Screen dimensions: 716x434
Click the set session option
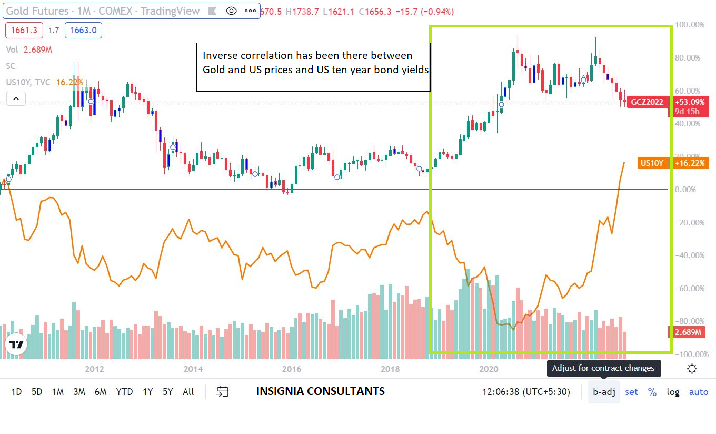pyautogui.click(x=631, y=392)
